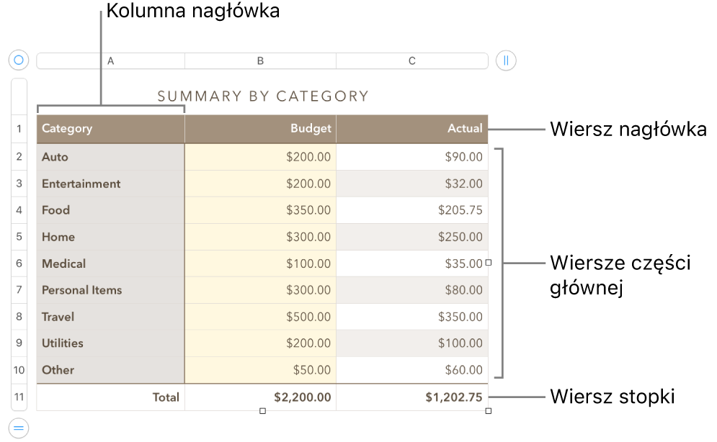Select the Category header cell
Screen dimensions: 717x442
110,128
